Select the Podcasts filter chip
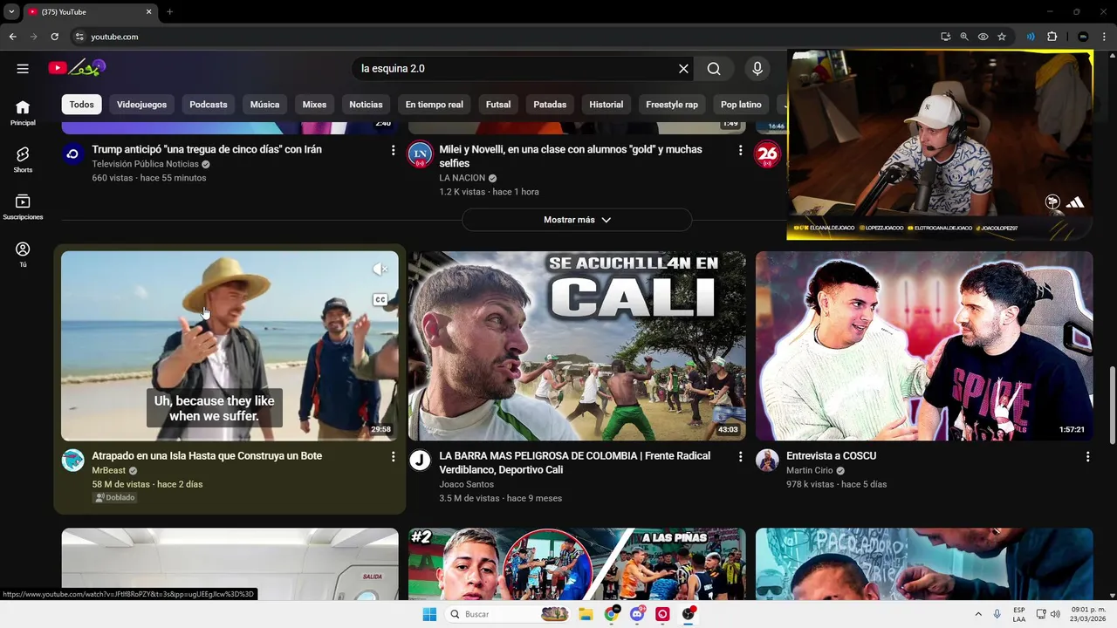1117x628 pixels. tap(209, 105)
